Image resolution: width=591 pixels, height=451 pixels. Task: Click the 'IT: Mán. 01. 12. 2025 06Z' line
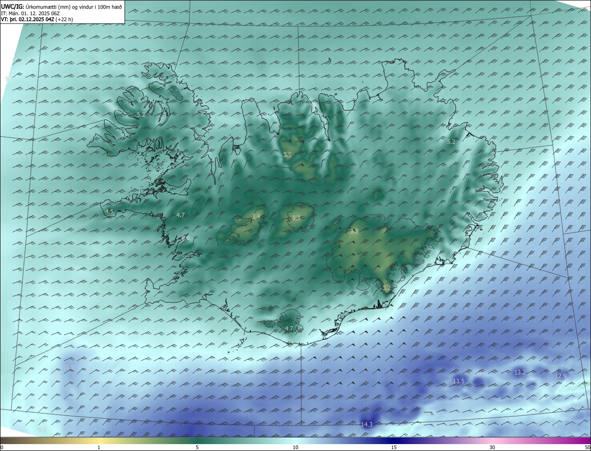coord(30,13)
